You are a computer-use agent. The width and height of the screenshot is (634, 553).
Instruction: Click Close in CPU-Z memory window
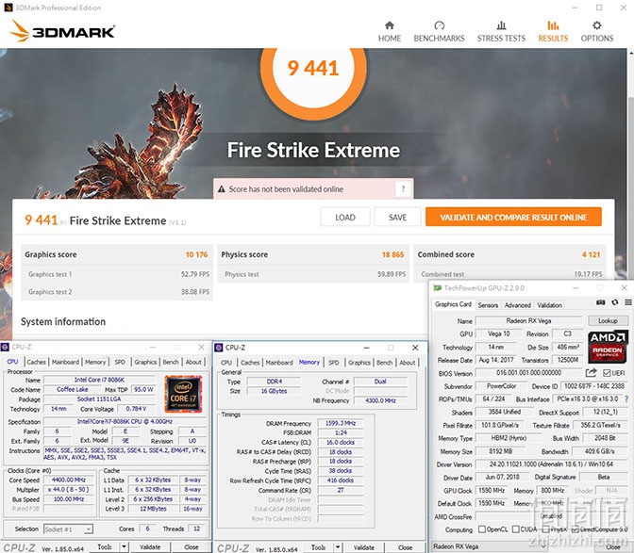point(405,547)
